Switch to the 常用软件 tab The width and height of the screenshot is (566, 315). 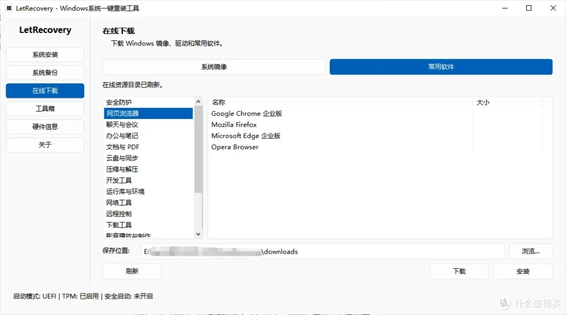(441, 67)
